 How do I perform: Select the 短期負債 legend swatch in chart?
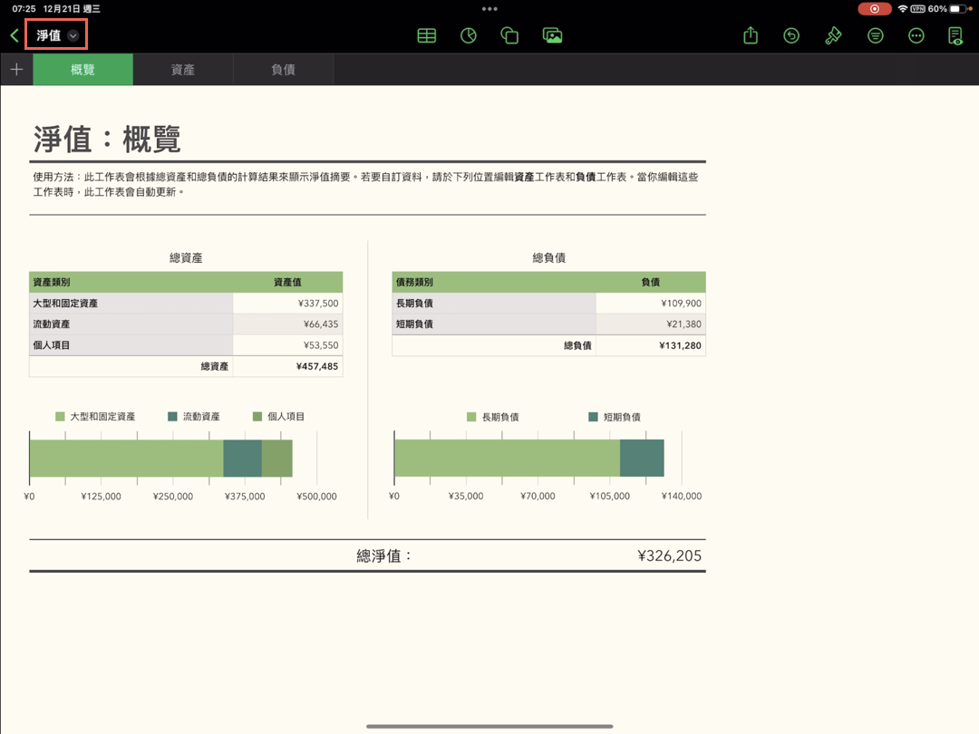pyautogui.click(x=593, y=417)
